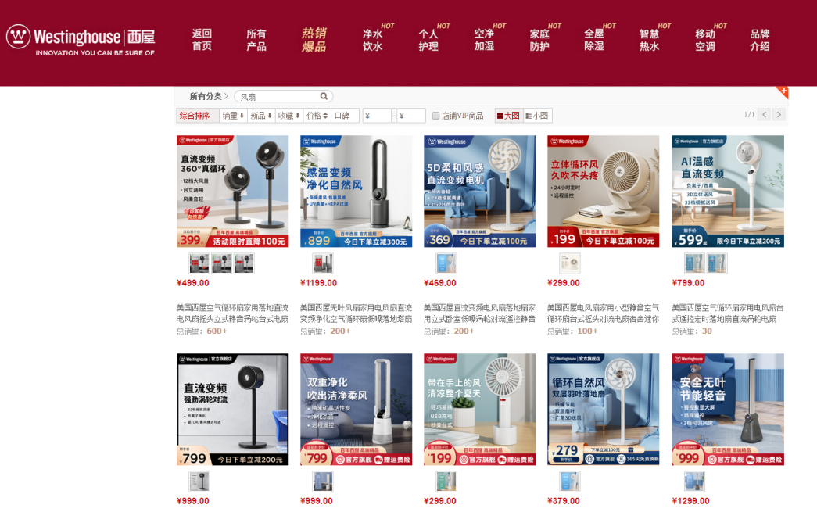Open 返回首页 in navigation
The height and width of the screenshot is (512, 817).
click(202, 40)
